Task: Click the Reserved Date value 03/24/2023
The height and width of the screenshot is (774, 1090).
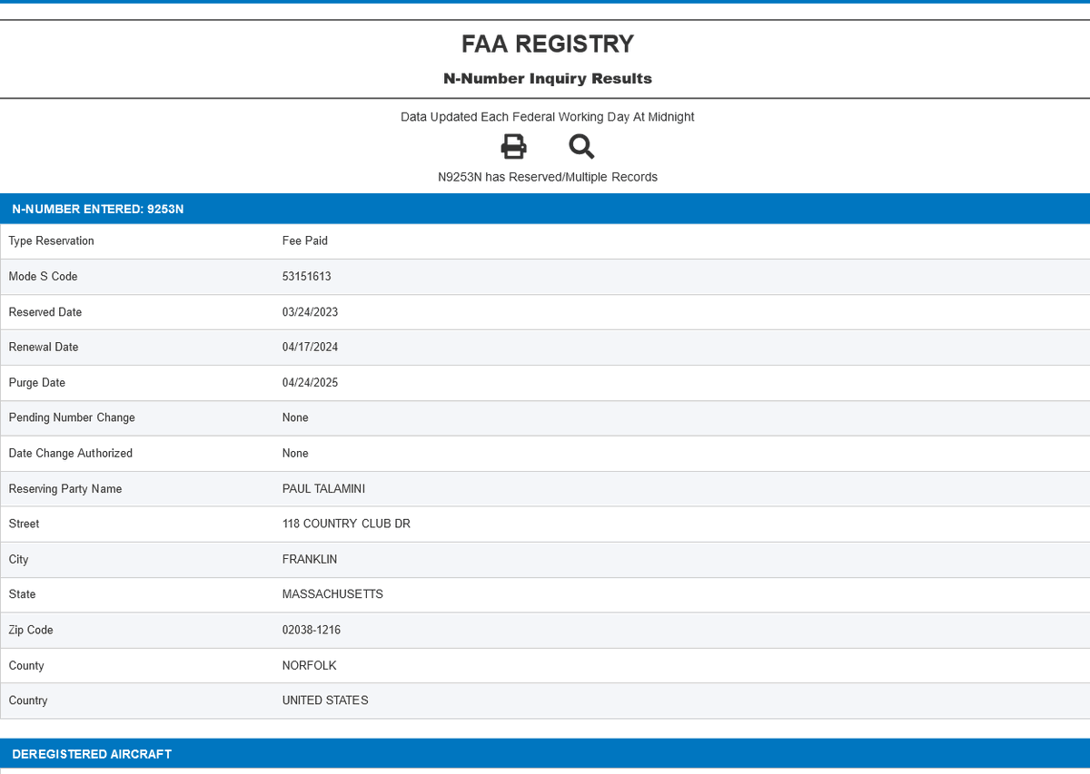Action: click(311, 312)
